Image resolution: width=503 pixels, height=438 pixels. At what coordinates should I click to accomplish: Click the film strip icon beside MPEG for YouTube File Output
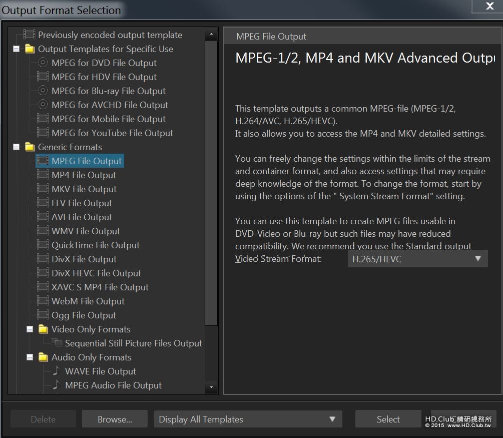[43, 133]
